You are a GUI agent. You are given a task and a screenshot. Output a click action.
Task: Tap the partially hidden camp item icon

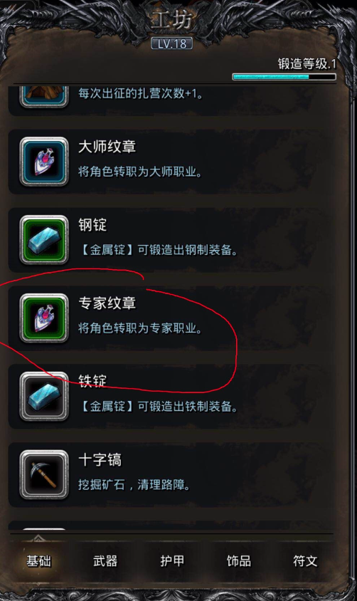tap(44, 97)
